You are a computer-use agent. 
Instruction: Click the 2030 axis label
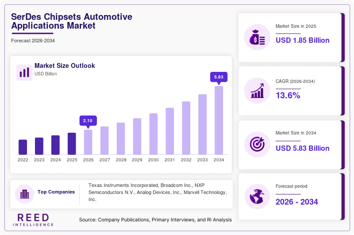click(154, 160)
